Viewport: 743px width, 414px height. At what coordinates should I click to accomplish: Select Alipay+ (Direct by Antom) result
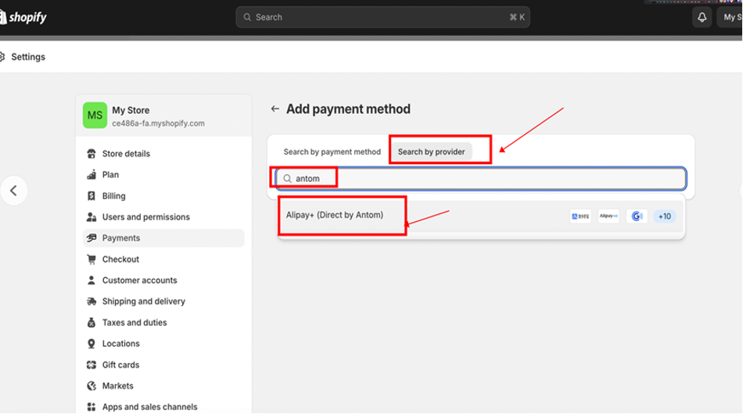tap(335, 215)
